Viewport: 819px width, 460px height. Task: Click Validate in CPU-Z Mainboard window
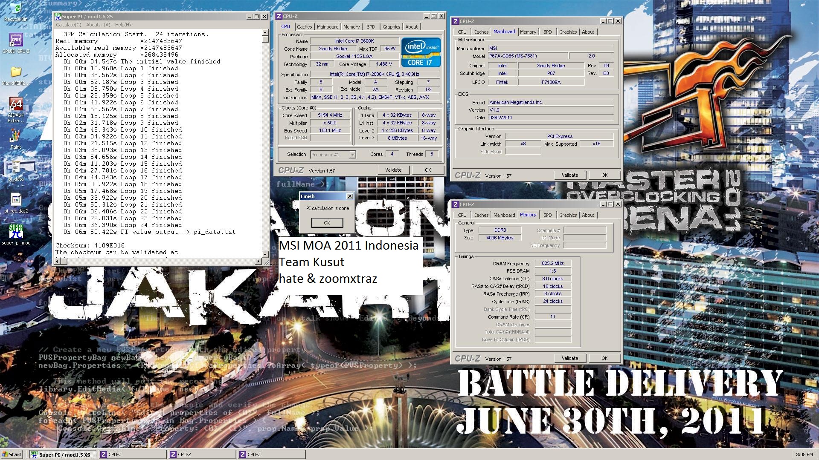click(x=569, y=175)
